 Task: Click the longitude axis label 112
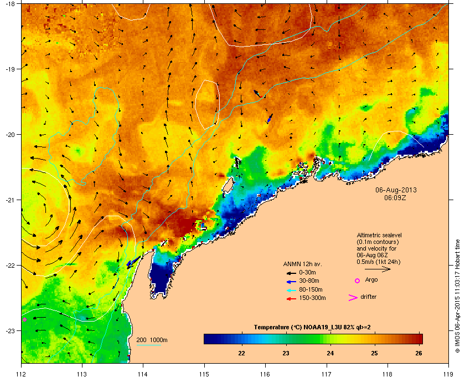tap(22, 374)
